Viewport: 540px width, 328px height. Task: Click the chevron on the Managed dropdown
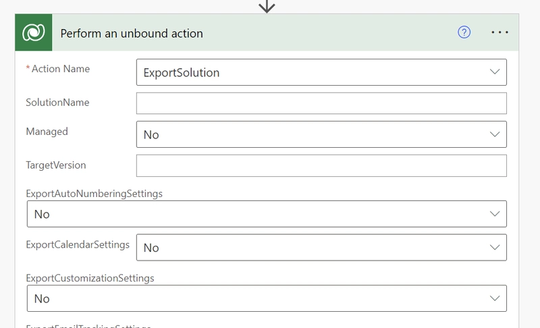(495, 134)
